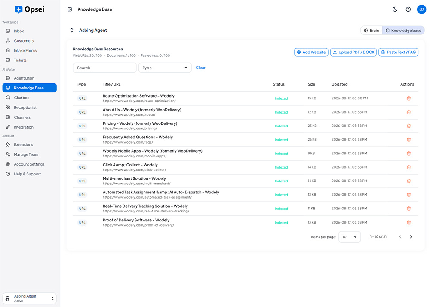430x307 pixels.
Task: Delete Pricing - Wodely resource
Action: point(408,126)
